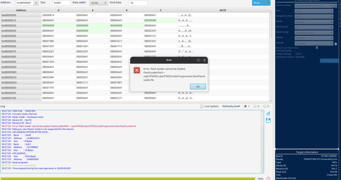Image resolution: width=341 pixels, height=180 pixels.
Task: Click the red flash loader error log line
Action: click(69, 126)
